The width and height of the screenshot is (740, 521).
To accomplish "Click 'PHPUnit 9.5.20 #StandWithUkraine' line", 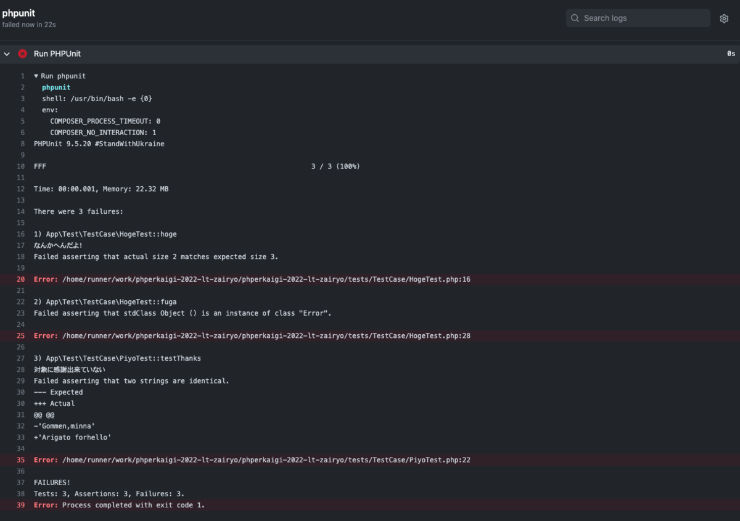I will 99,144.
